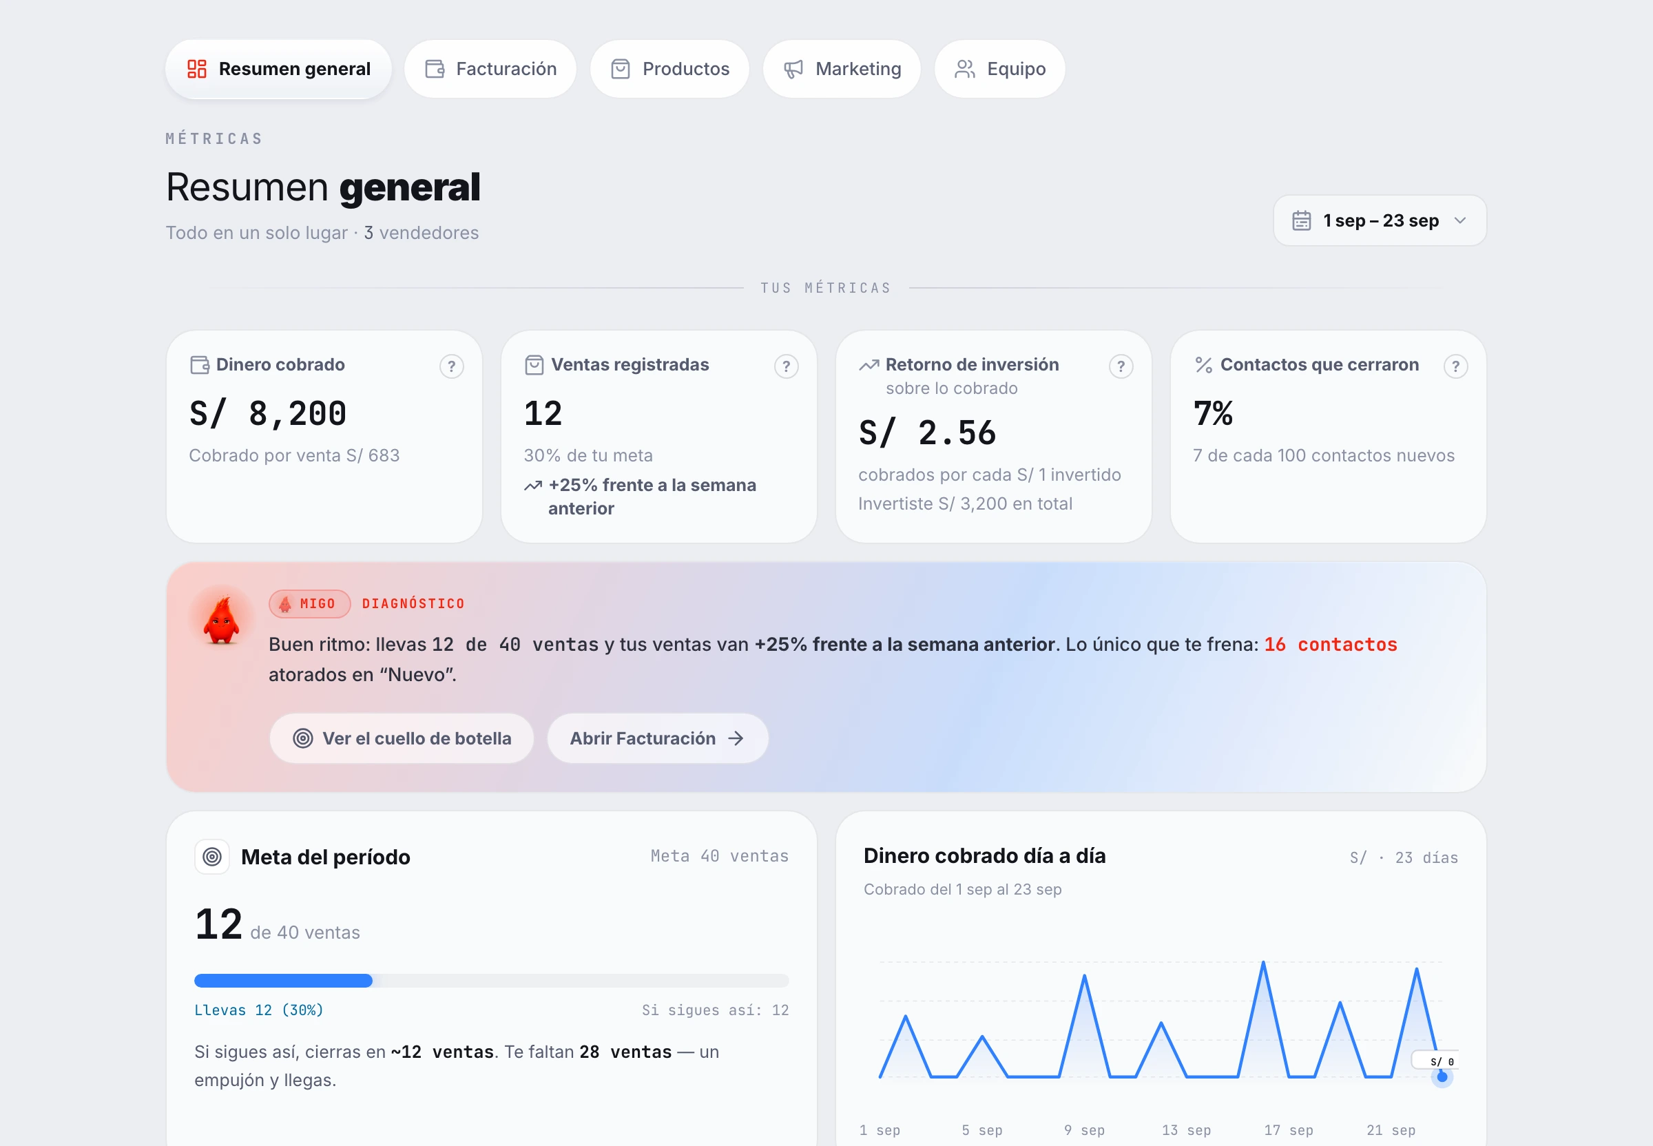Show help for Dinero cobrado
This screenshot has width=1653, height=1146.
452,367
